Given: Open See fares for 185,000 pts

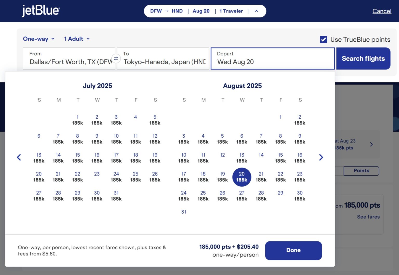Looking at the screenshot, I should click(x=368, y=217).
